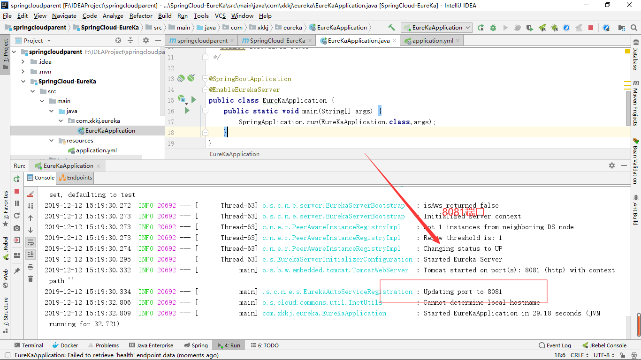Click the Restore Layout icon in Run panel
Viewport: 641px width, 360px height.
click(x=17, y=255)
